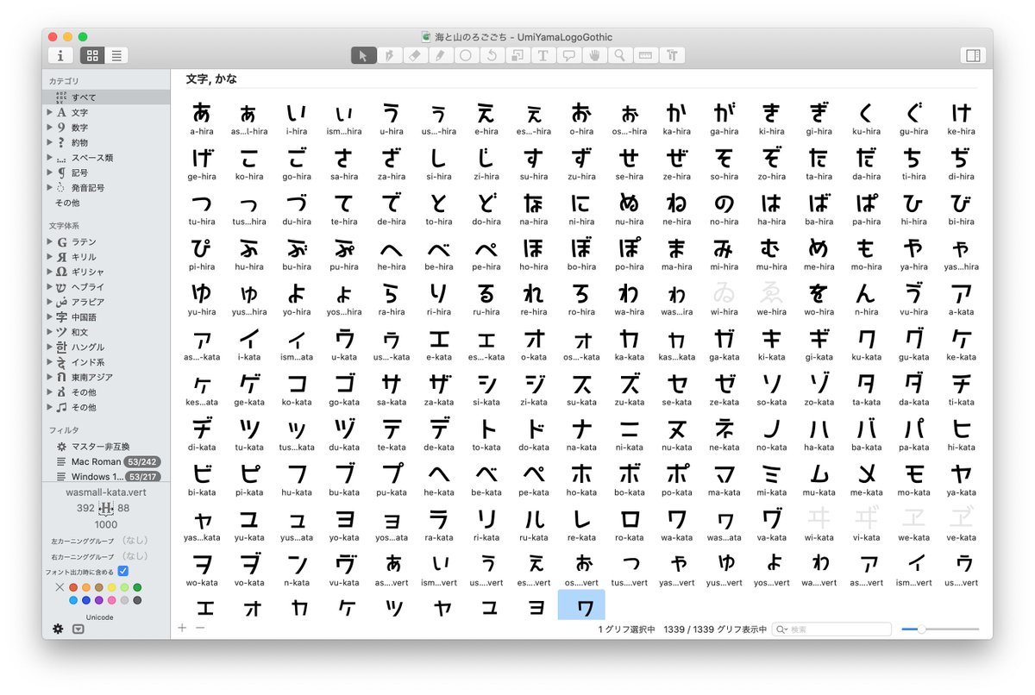Open the Mac Roman filter

[x=96, y=462]
